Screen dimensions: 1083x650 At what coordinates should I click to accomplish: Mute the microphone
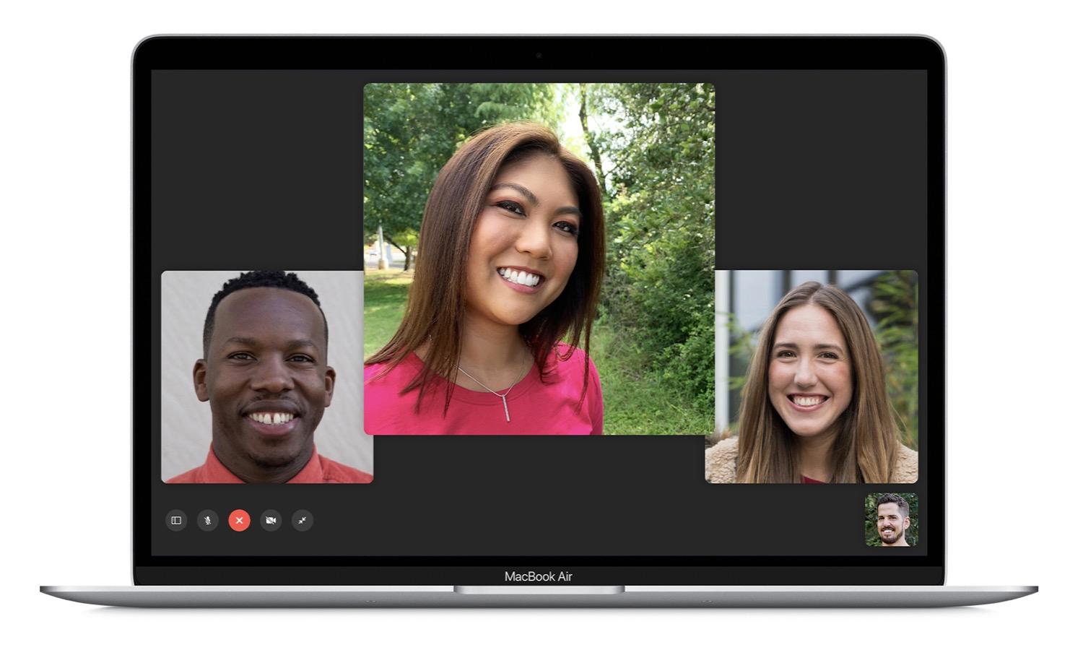(208, 520)
